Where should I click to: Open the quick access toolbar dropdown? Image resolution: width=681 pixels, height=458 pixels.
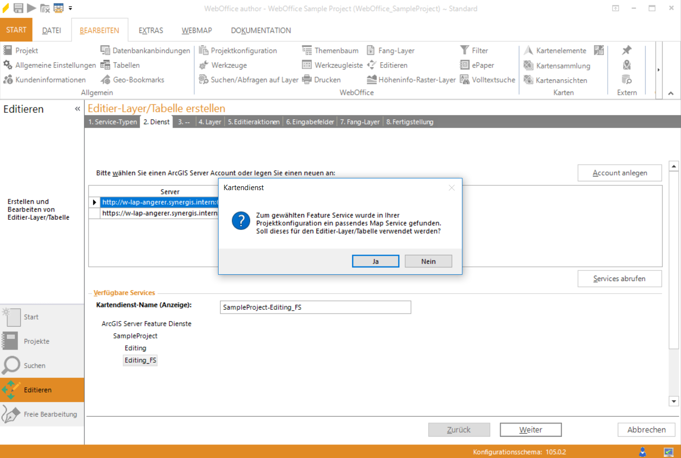coord(70,8)
